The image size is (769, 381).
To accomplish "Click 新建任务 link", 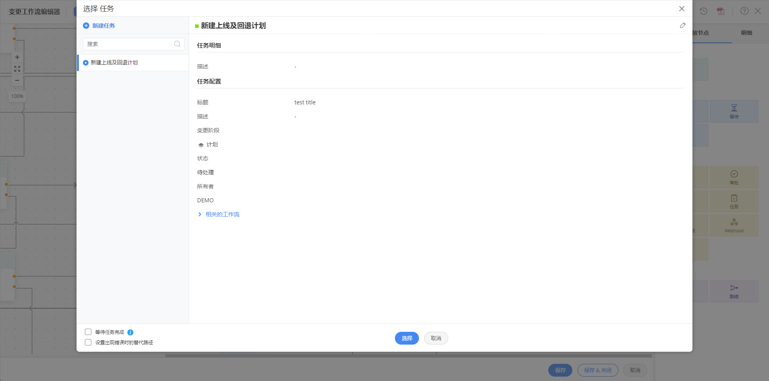I will pos(104,26).
